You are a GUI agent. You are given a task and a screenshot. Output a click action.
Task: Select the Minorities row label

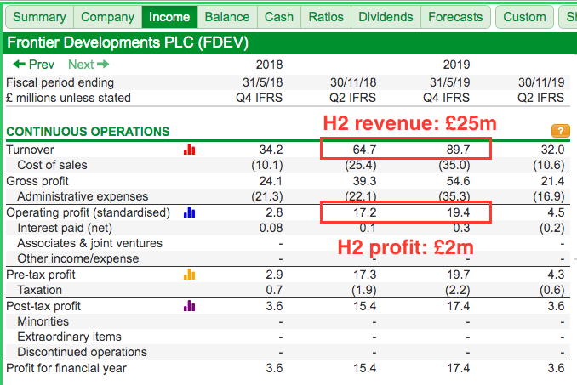(x=43, y=321)
